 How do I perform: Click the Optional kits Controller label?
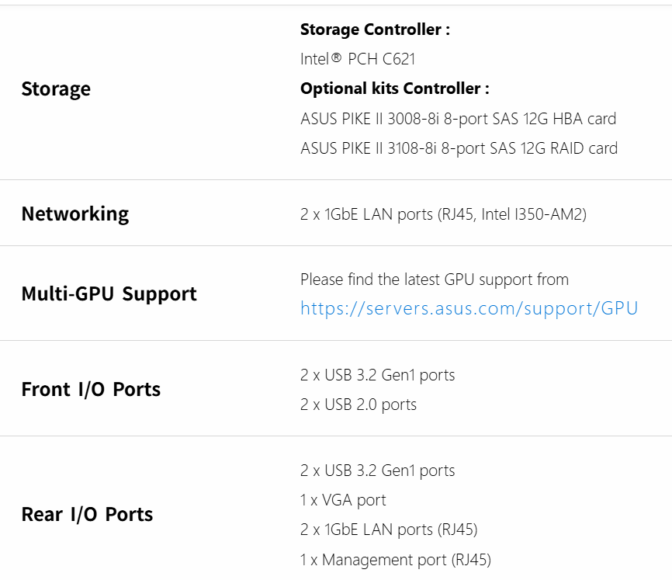tap(394, 89)
